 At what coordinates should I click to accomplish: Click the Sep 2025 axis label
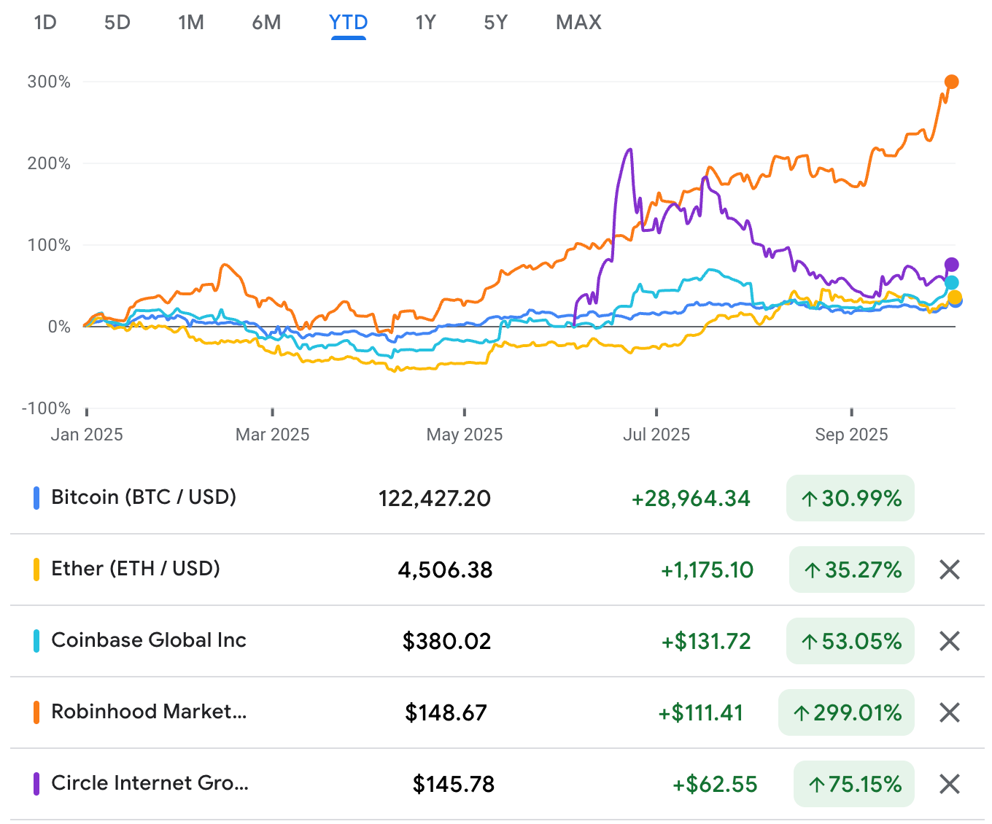(851, 435)
